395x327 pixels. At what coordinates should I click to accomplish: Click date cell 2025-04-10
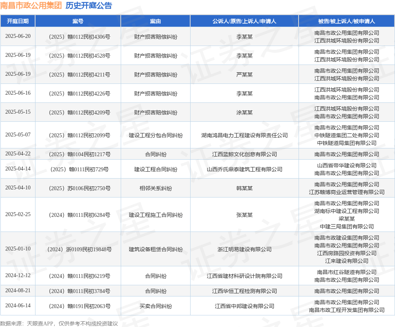click(x=18, y=187)
